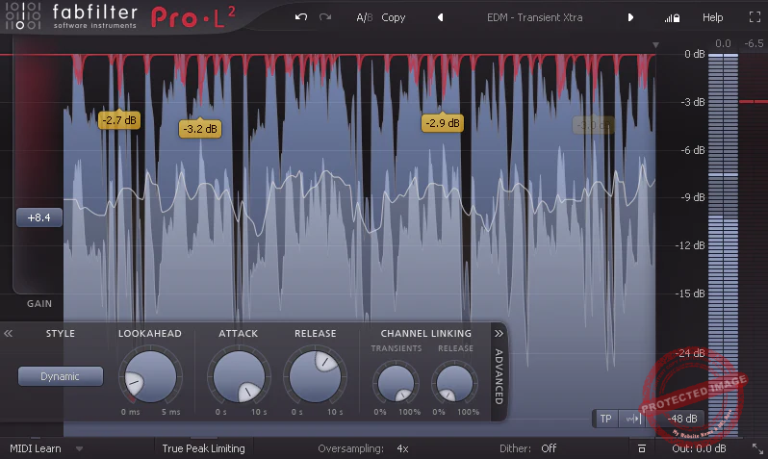
Task: Open the Dither Off selector
Action: coord(549,448)
